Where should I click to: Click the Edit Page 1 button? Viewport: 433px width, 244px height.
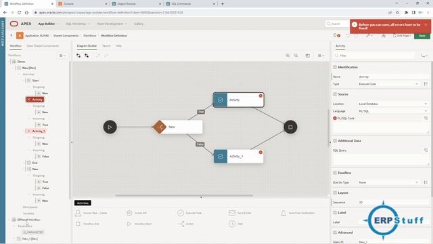click(402, 36)
